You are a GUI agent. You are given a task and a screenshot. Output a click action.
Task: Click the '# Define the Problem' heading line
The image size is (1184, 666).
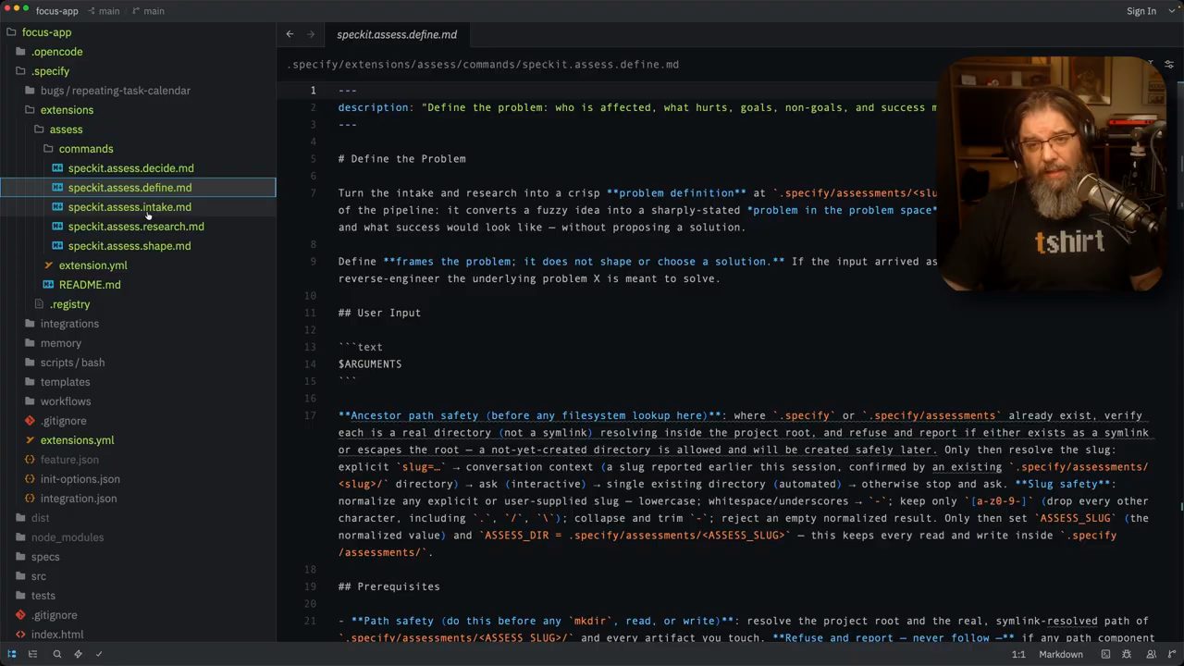click(402, 158)
